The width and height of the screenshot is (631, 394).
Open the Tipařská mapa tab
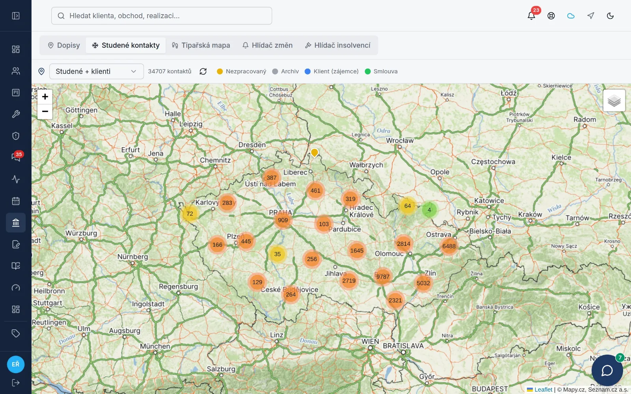point(201,45)
